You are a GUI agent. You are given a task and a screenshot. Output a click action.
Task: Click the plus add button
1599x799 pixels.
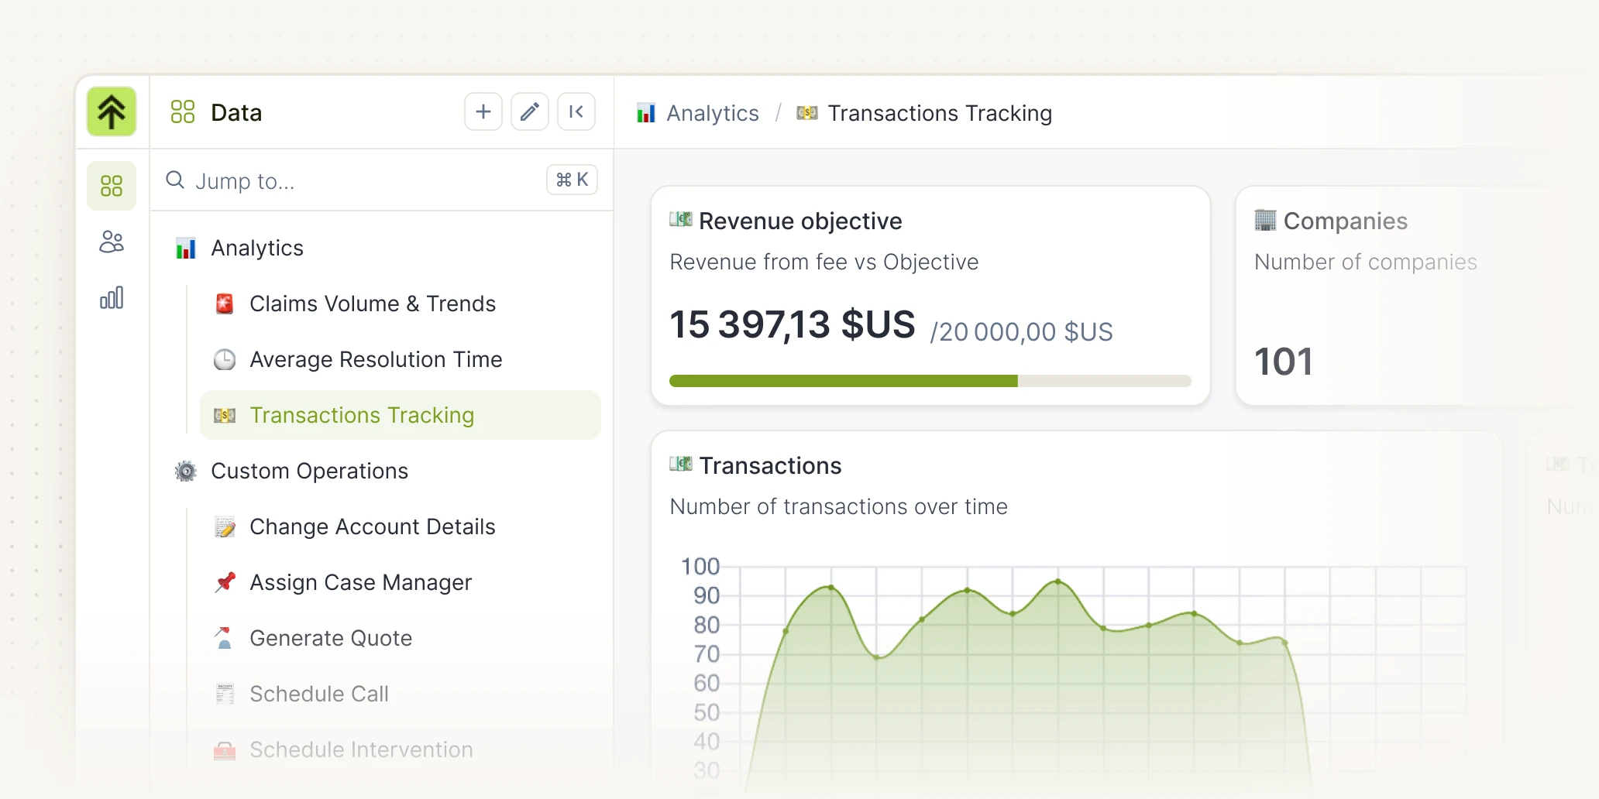483,111
